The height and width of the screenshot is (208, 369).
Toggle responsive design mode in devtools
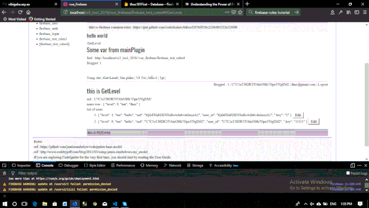[352, 166]
